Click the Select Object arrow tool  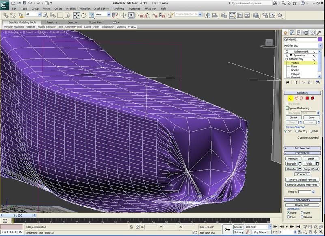pos(45,15)
